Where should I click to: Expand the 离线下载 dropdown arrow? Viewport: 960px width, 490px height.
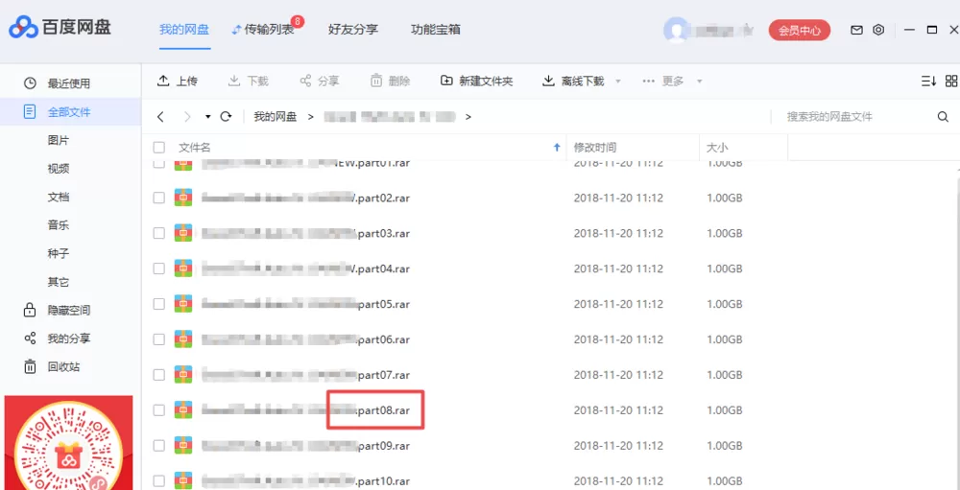(x=617, y=82)
